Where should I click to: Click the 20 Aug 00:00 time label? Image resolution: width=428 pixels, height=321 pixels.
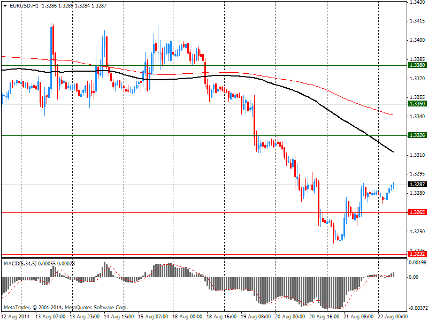[x=291, y=317]
